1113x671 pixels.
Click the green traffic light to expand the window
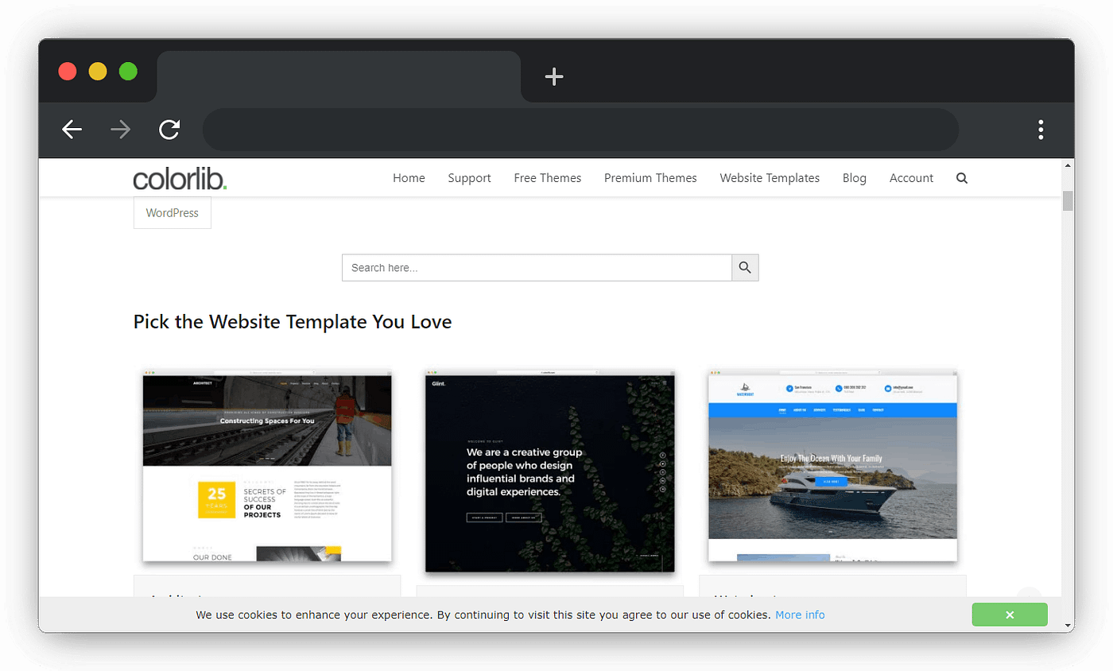point(127,71)
